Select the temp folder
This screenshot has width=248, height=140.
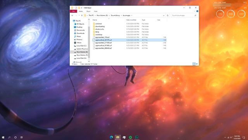(x=97, y=32)
